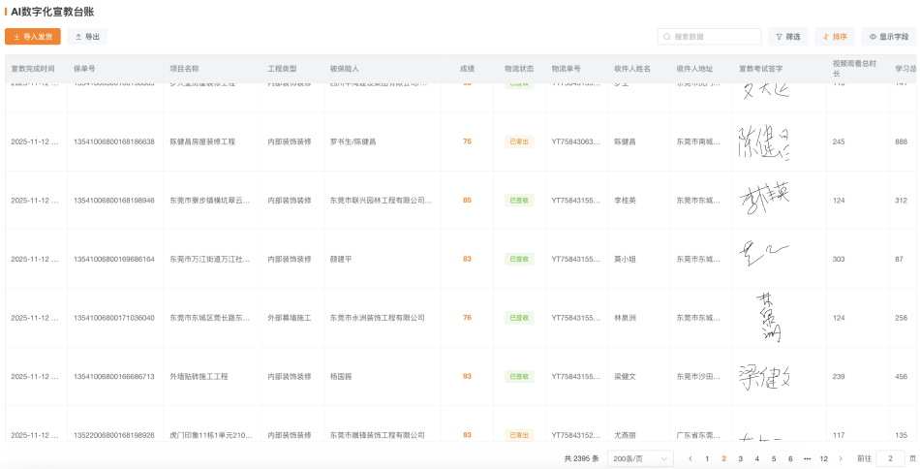Open the 排序 sort options
The width and height of the screenshot is (920, 469).
pos(835,37)
